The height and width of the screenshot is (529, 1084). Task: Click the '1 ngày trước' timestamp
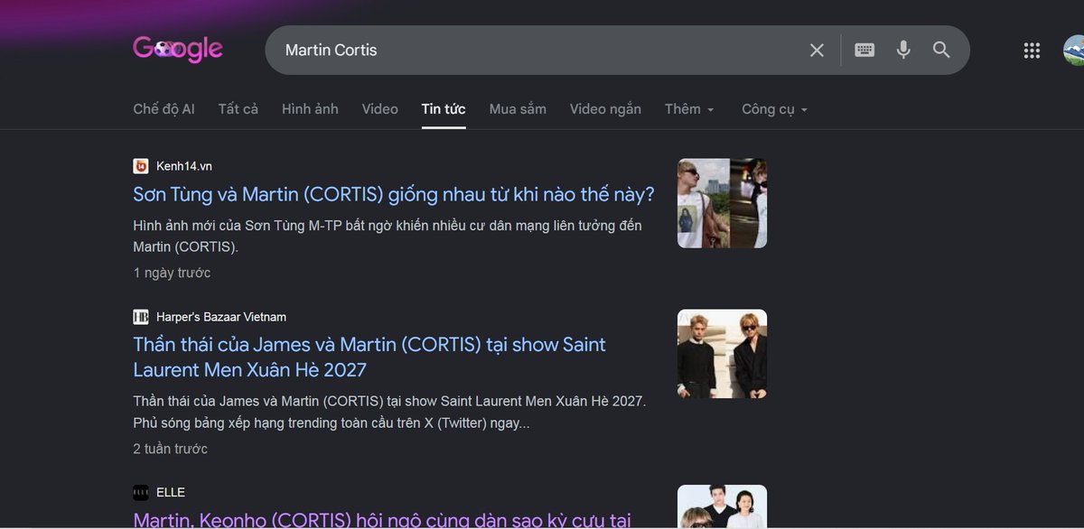[x=172, y=273]
